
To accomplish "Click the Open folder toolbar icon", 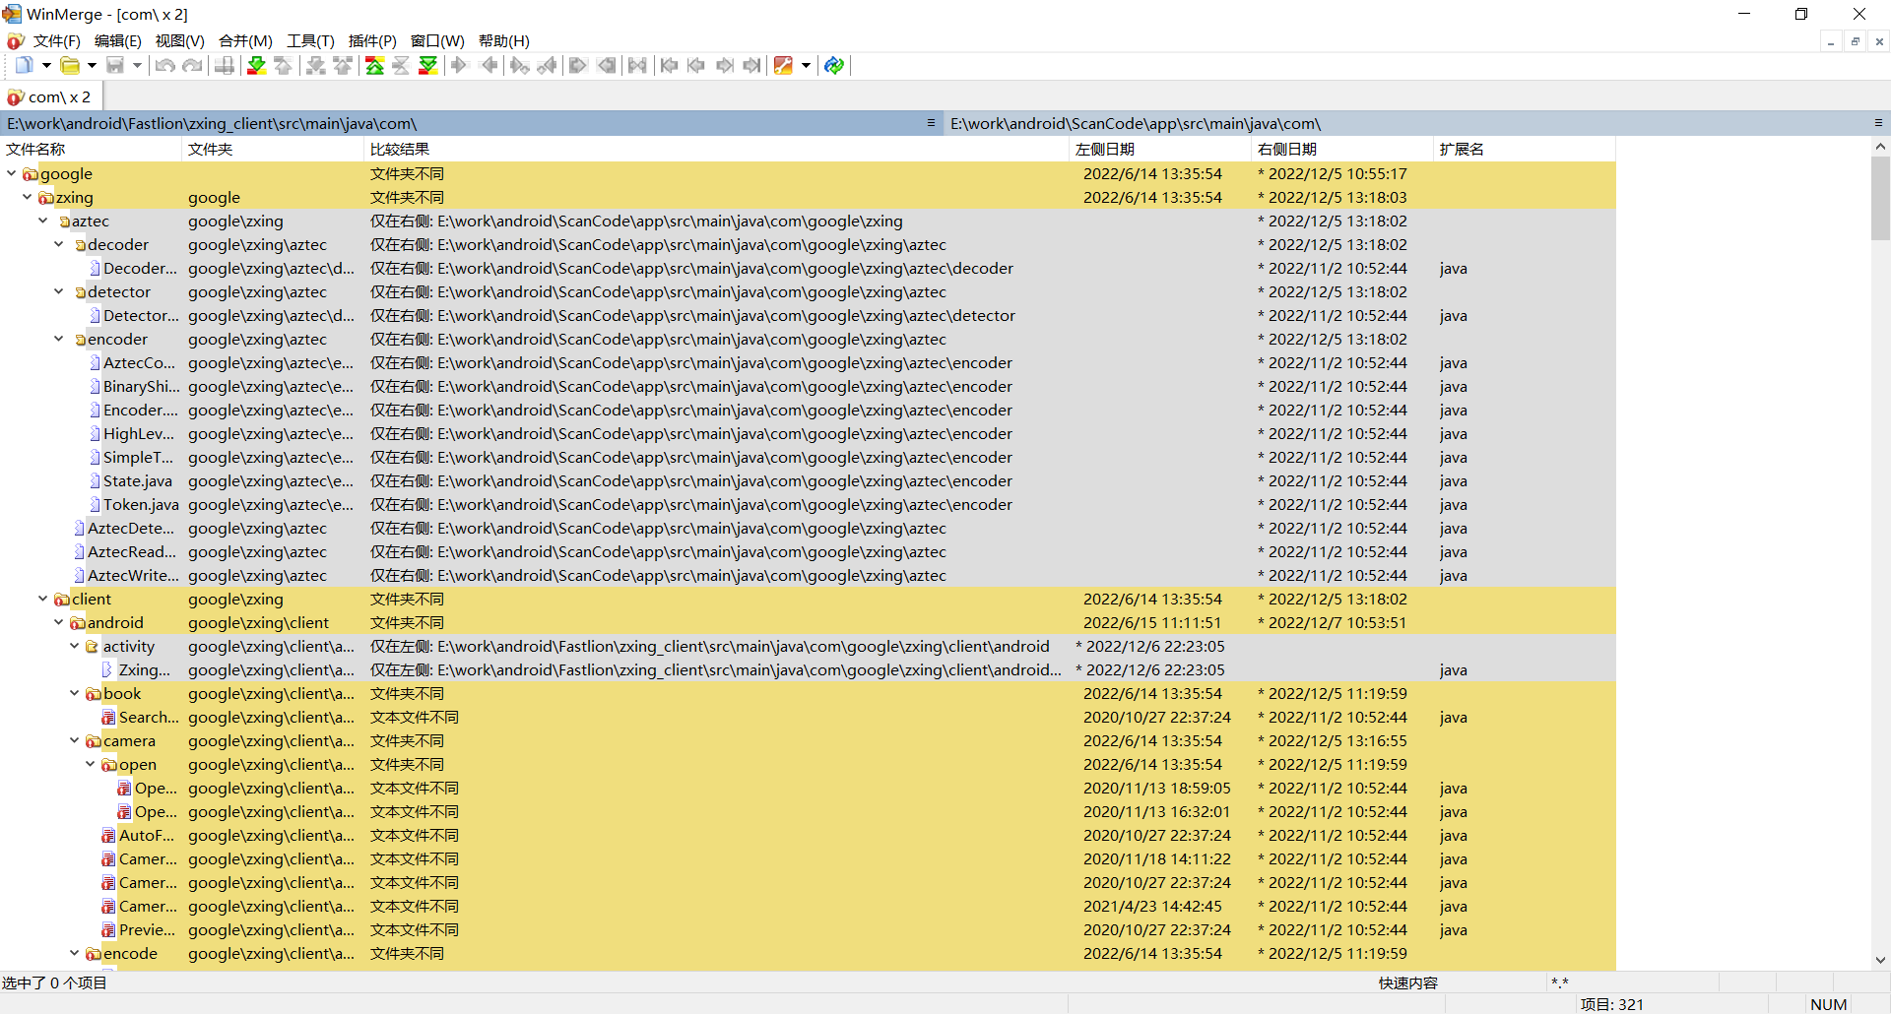I will click(x=70, y=65).
